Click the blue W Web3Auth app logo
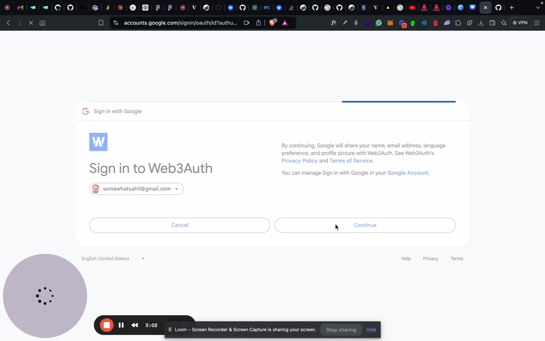545x341 pixels. click(x=98, y=142)
